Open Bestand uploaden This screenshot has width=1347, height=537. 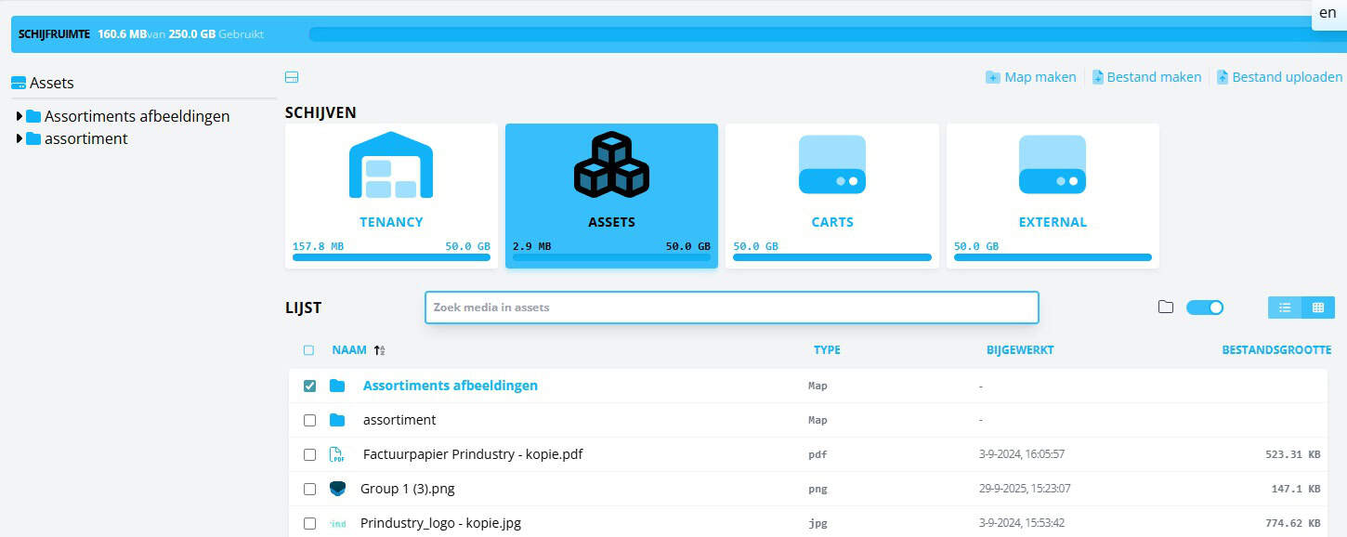click(1287, 76)
